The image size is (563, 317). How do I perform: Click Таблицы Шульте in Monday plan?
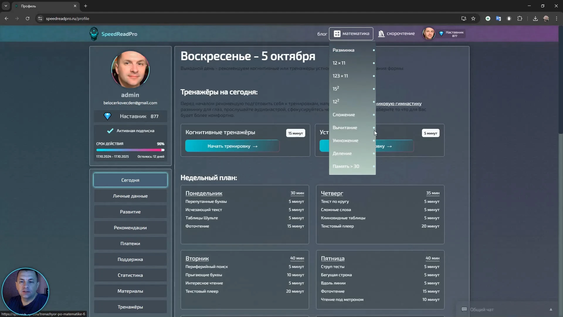coord(201,218)
